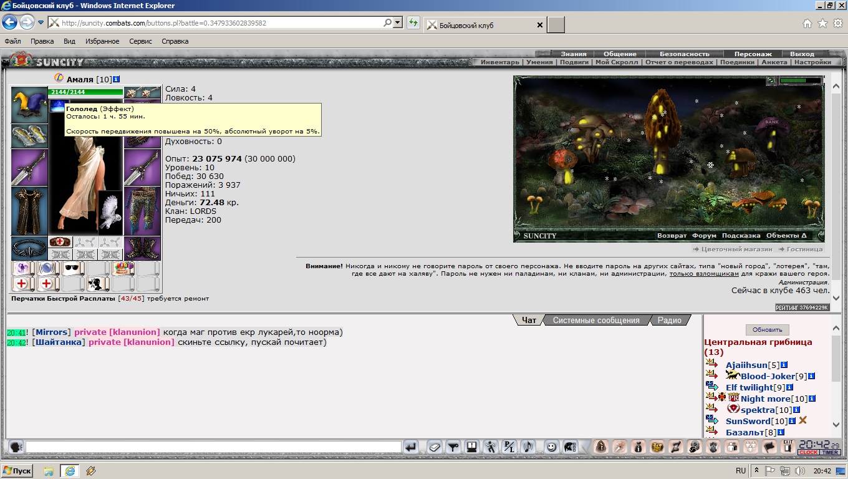848x479 pixels.
Task: Click the RU language indicator in taskbar
Action: 741,471
